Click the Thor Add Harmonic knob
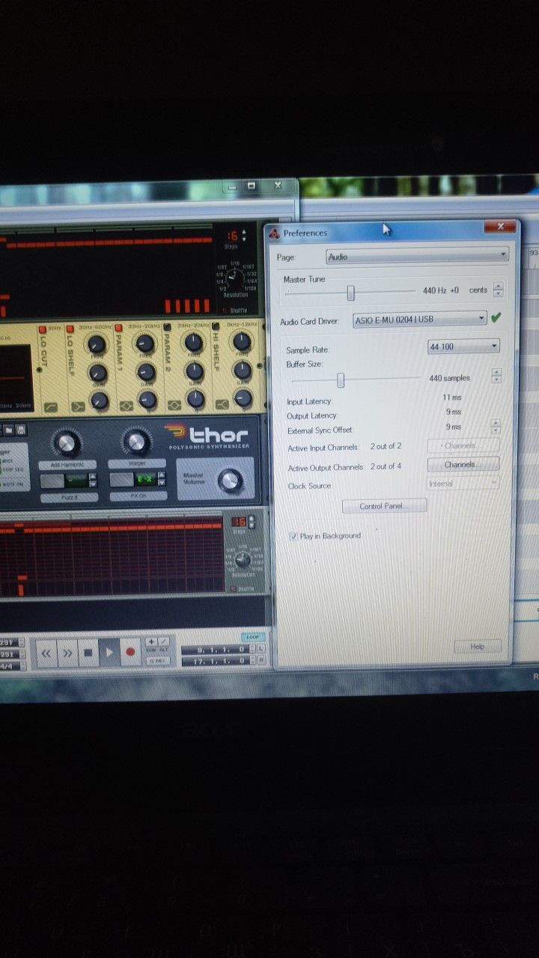This screenshot has height=958, width=539. (x=67, y=444)
